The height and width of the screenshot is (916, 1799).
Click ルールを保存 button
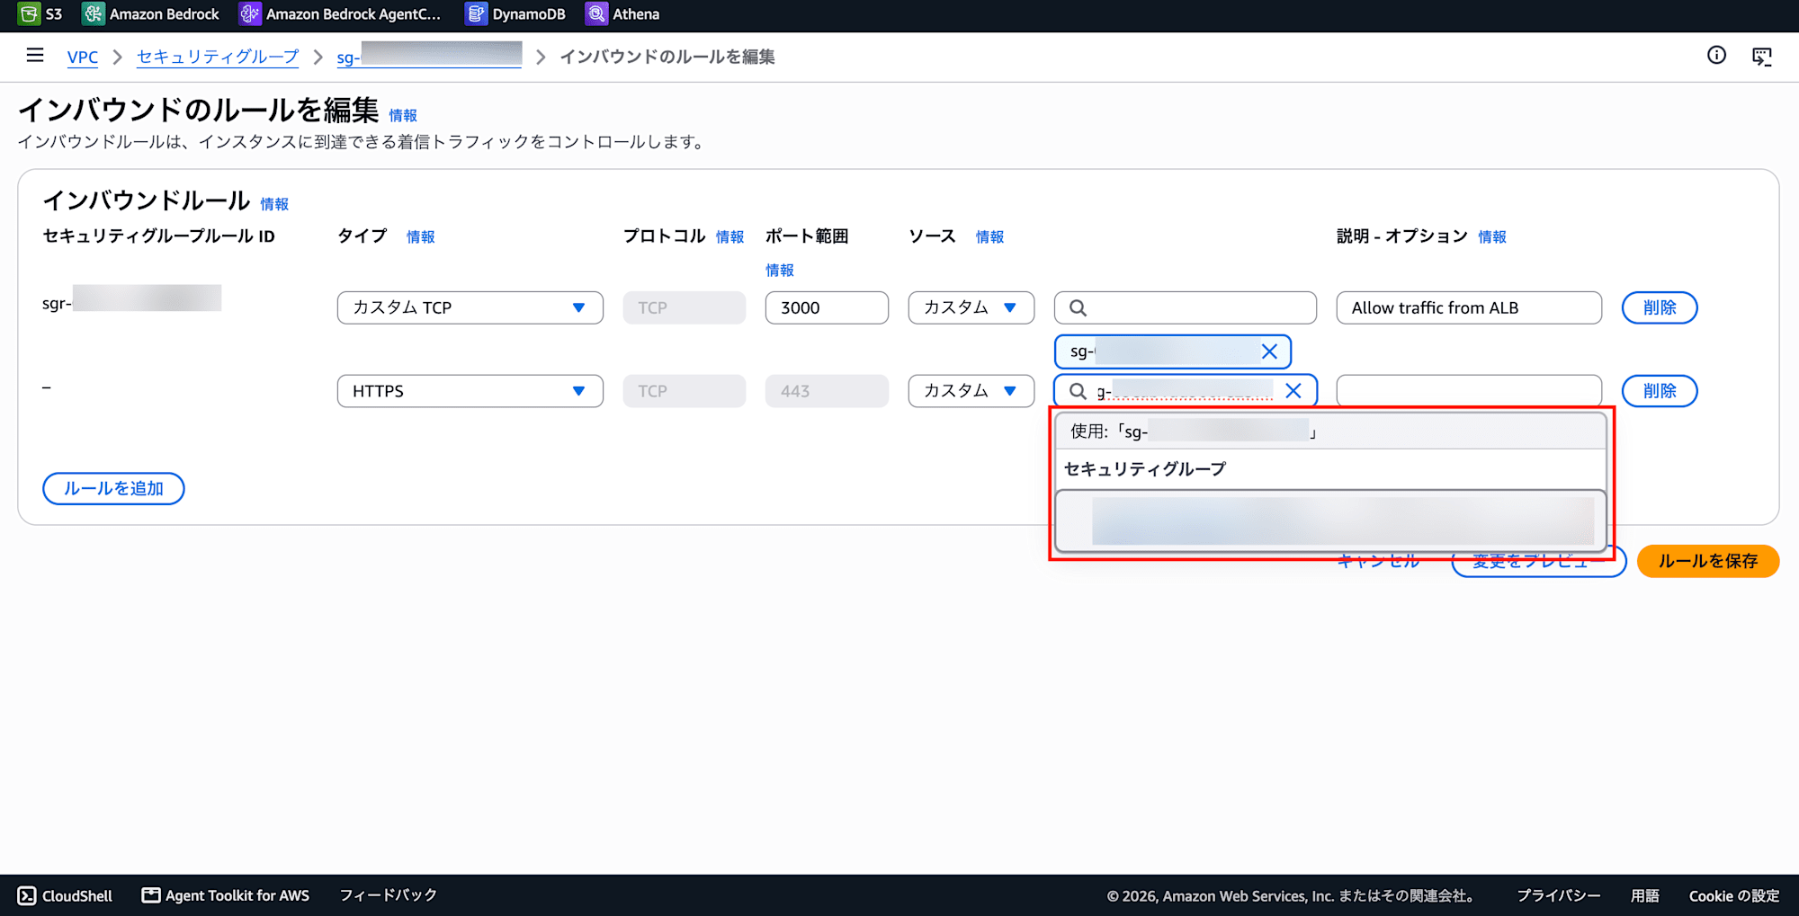[1707, 561]
